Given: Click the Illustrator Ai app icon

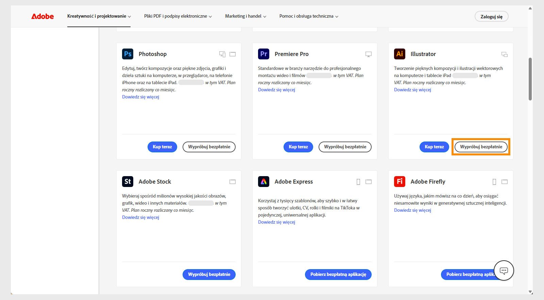Looking at the screenshot, I should [400, 54].
